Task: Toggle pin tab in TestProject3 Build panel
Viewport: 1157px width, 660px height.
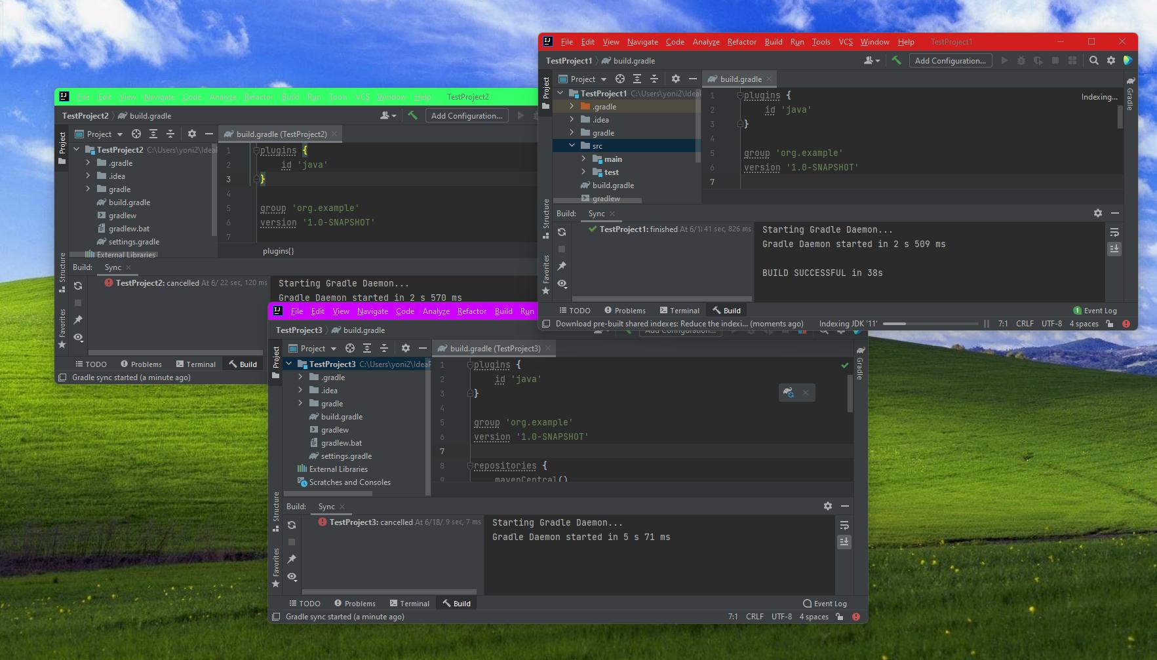Action: 292,559
